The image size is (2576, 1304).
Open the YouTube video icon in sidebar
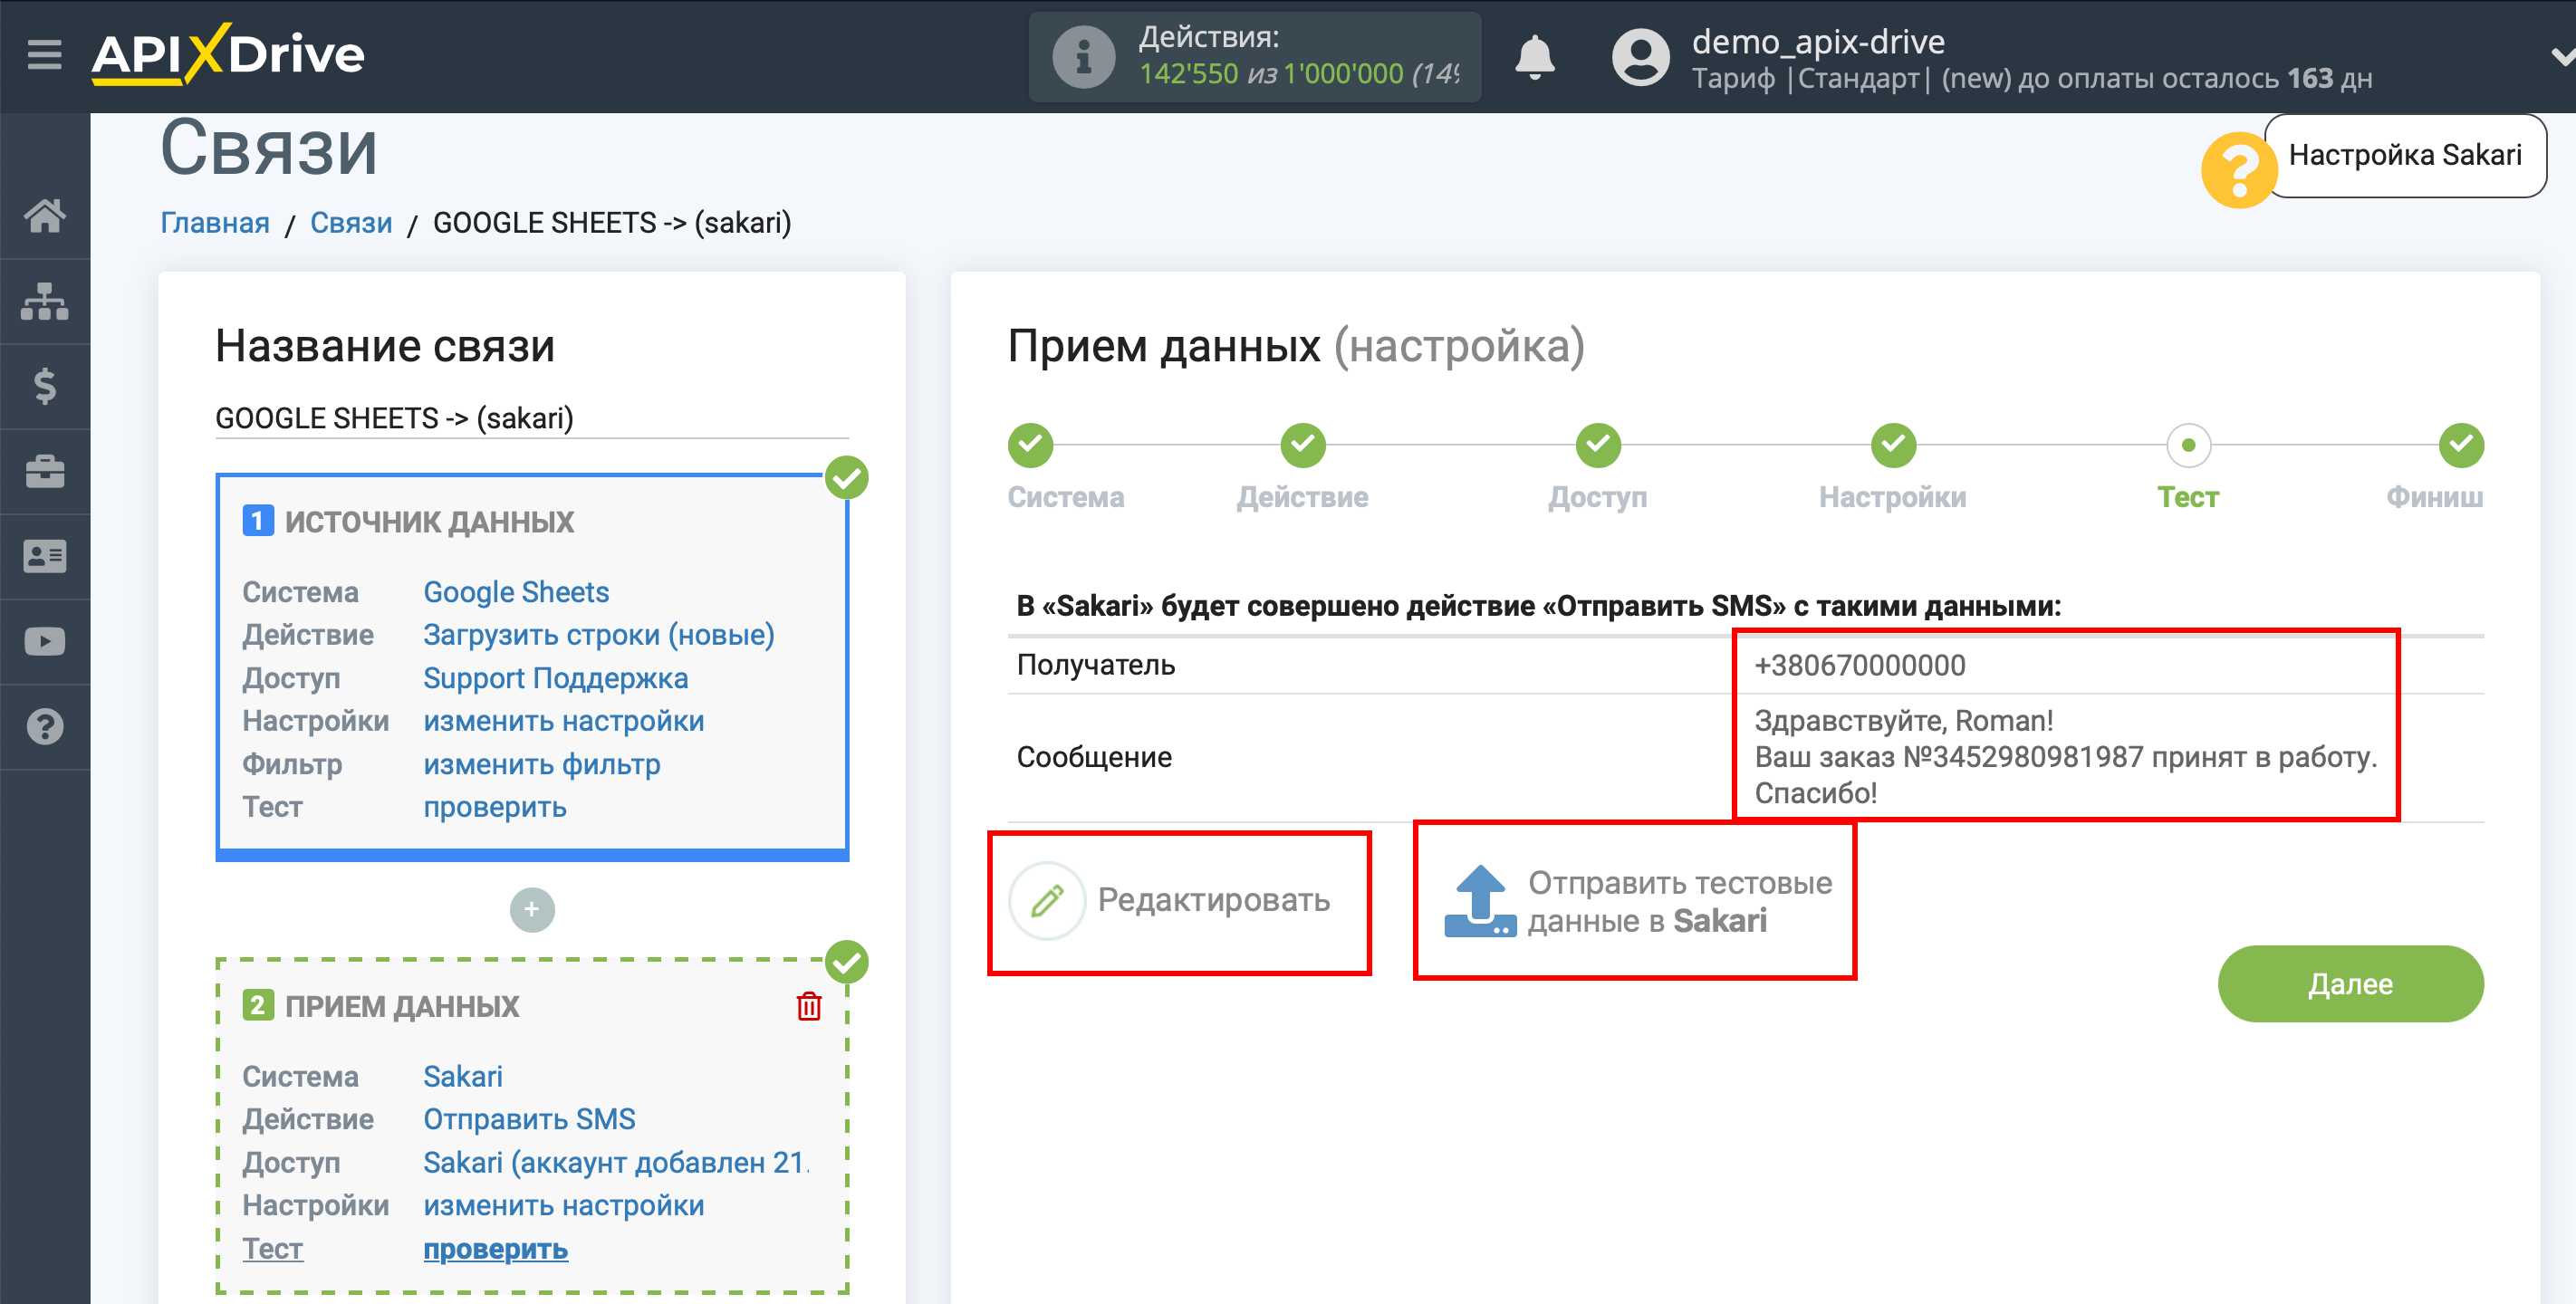click(45, 641)
